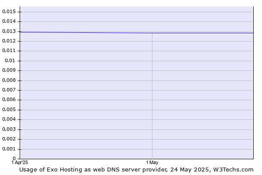The width and height of the screenshot is (262, 175).
Task: Click the 0.013 y-axis label
Action: click(9, 31)
